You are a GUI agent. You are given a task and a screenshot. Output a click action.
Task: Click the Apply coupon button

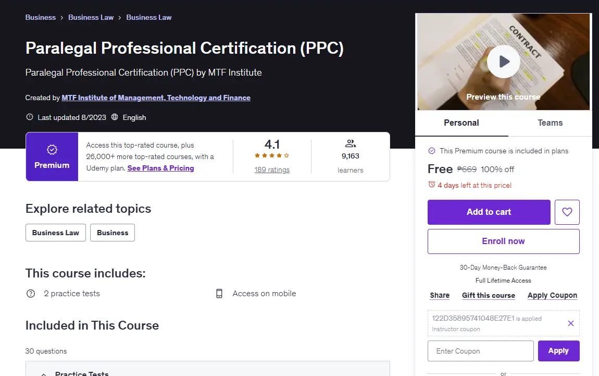(558, 351)
